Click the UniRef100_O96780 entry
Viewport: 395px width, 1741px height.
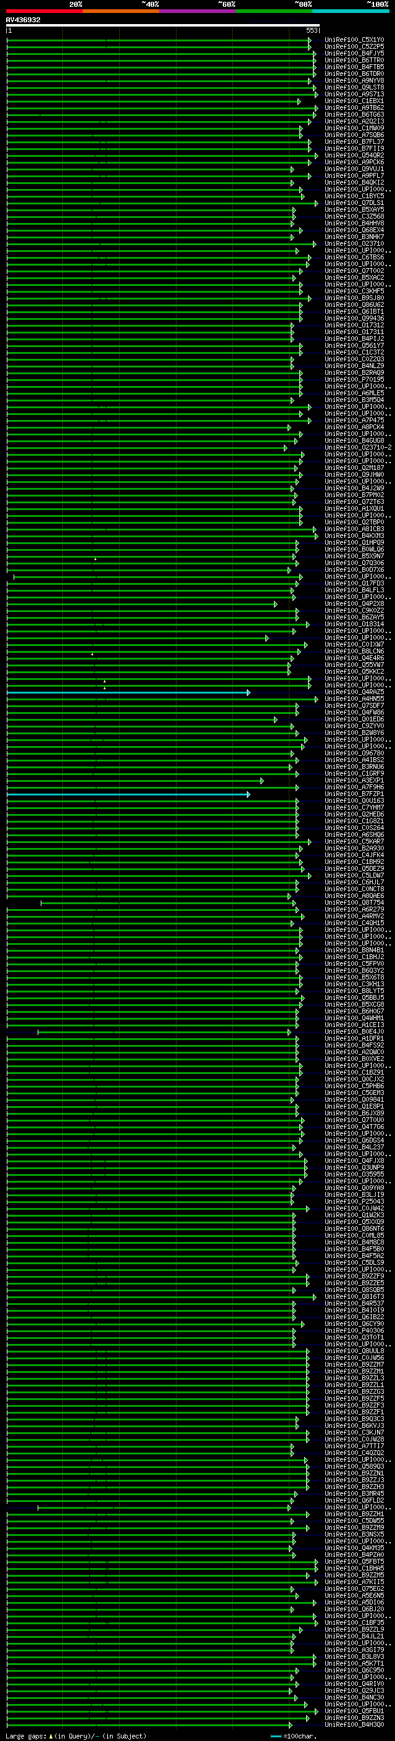point(354,753)
